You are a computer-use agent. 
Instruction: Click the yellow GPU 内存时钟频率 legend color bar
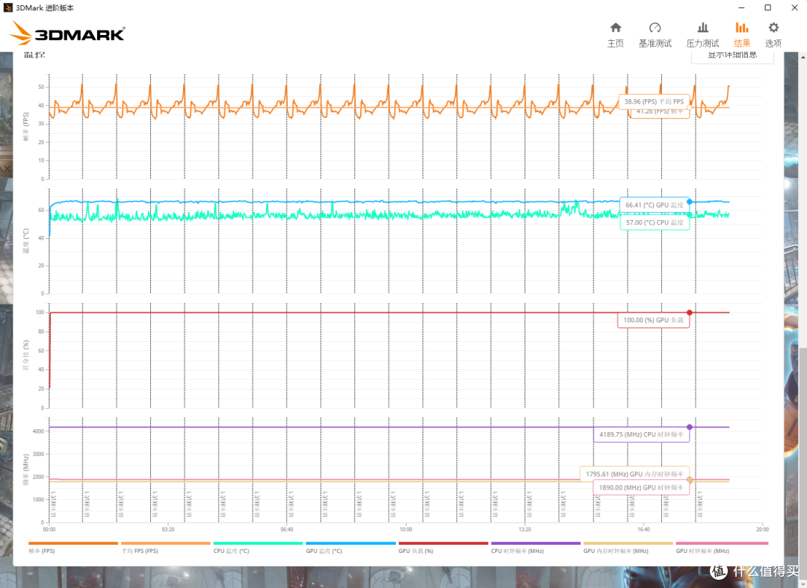point(628,542)
